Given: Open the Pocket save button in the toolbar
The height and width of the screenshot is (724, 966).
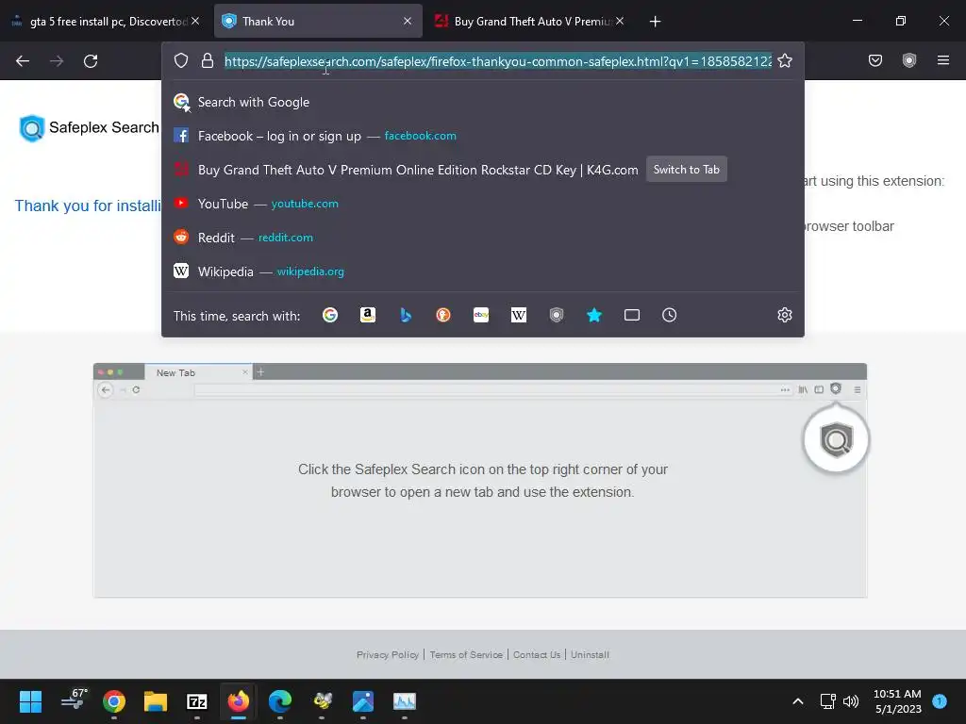Looking at the screenshot, I should coord(874,60).
